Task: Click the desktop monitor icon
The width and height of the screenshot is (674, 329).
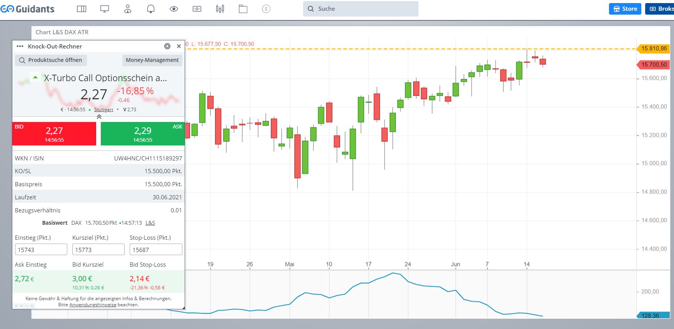Action: coord(105,9)
